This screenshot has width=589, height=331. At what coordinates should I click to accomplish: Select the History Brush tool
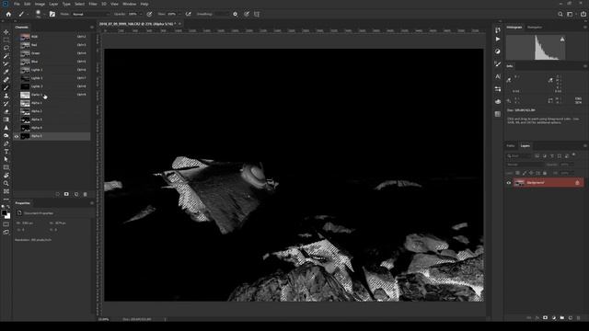pos(6,104)
